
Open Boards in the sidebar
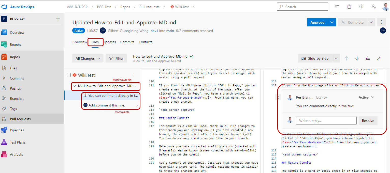[x=32, y=45]
